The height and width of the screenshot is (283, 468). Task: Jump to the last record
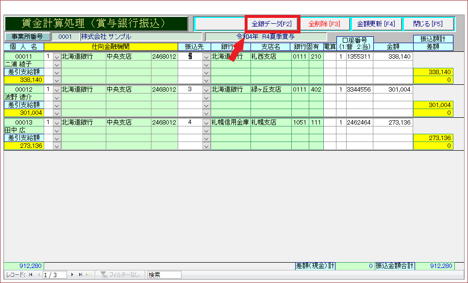click(81, 275)
